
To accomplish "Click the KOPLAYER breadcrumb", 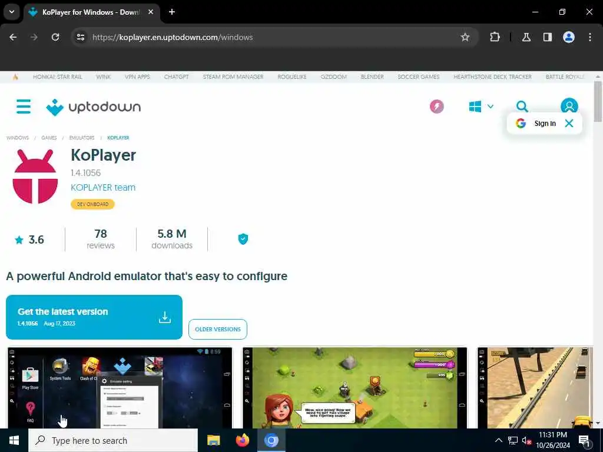I will (118, 138).
